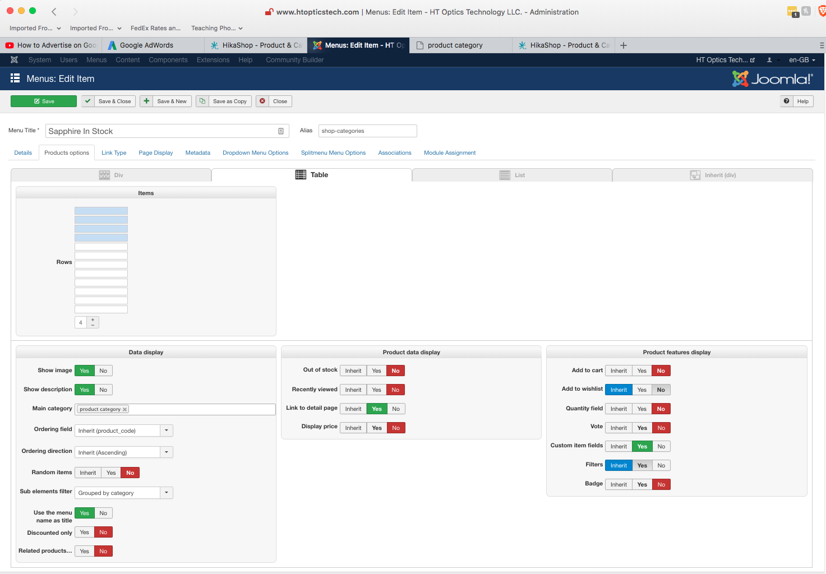Click the Joomla logo on the header

tap(772, 79)
